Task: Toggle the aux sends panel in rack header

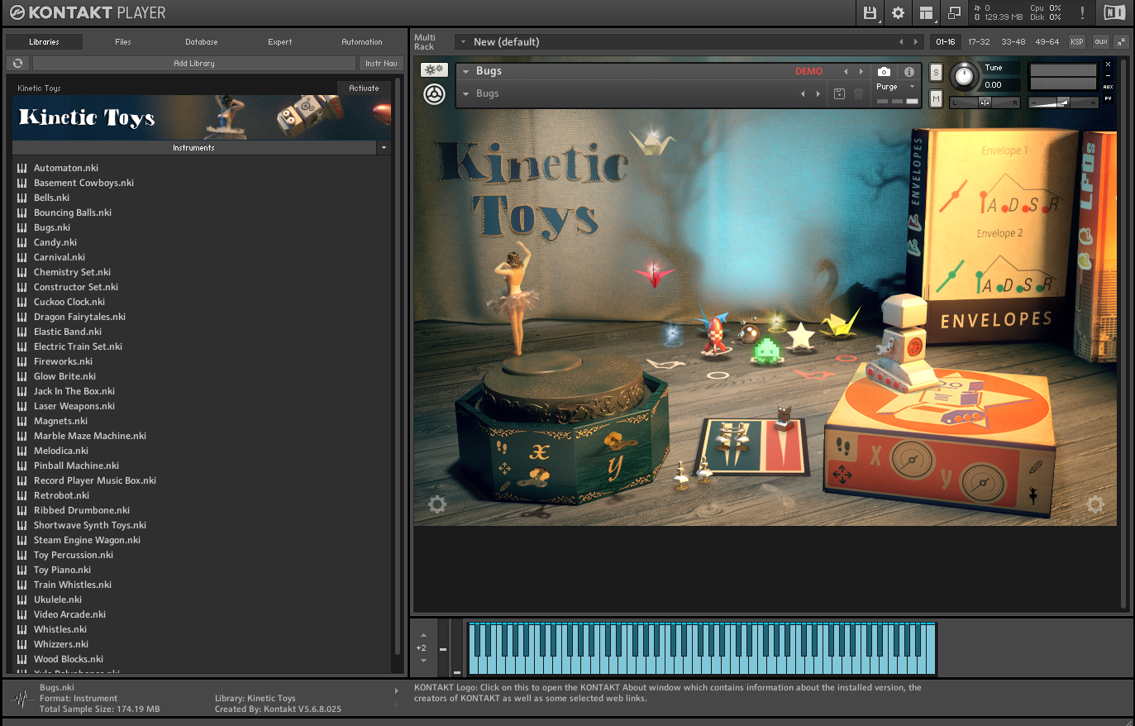Action: click(x=1100, y=41)
